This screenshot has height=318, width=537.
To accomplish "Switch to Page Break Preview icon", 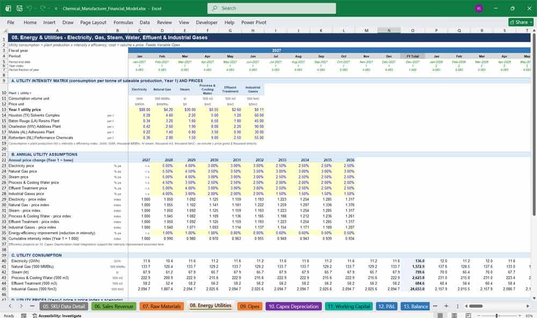I will (x=468, y=315).
